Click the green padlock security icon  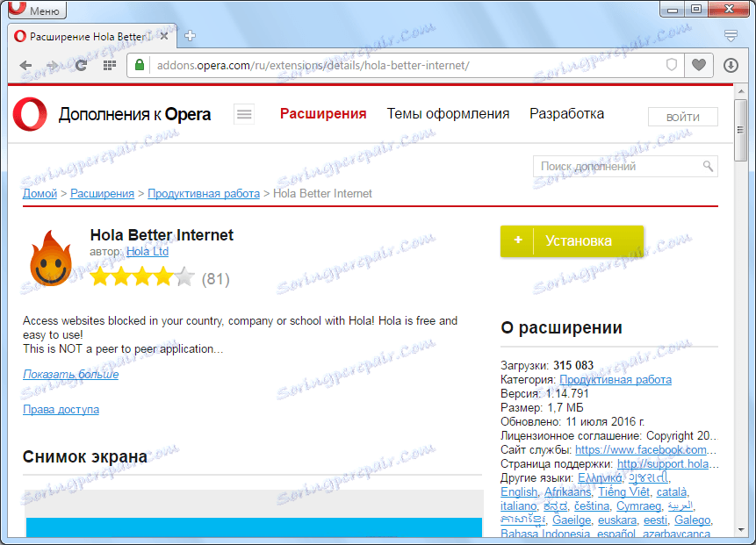[x=140, y=65]
